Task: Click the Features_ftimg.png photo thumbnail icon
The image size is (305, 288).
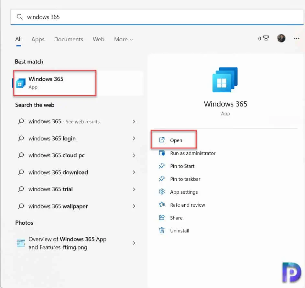Action: (21, 243)
